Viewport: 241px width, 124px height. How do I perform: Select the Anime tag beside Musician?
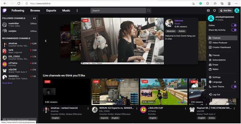[182, 31]
